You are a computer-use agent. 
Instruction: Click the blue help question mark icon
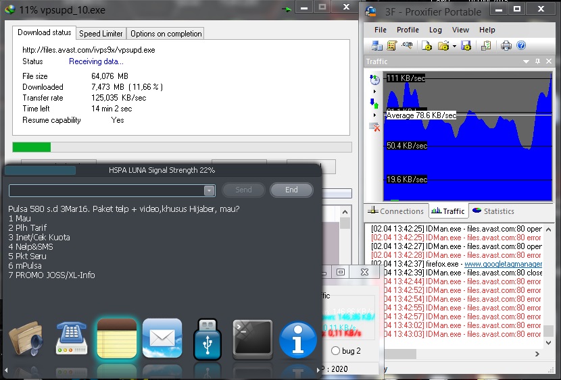point(521,45)
